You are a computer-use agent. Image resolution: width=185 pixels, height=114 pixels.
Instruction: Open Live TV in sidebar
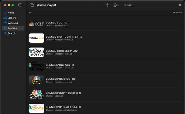pyautogui.click(x=13, y=18)
